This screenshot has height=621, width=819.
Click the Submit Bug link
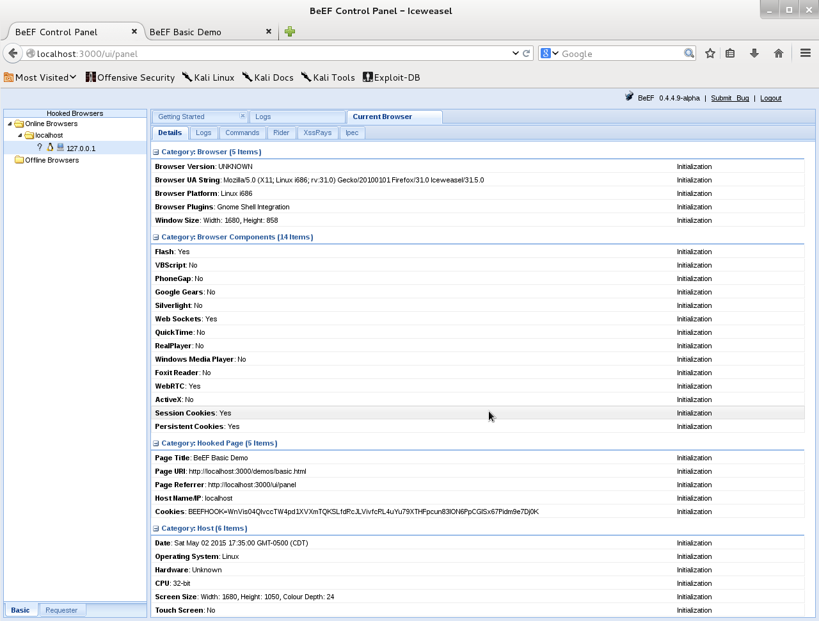[729, 98]
